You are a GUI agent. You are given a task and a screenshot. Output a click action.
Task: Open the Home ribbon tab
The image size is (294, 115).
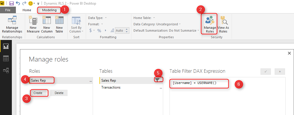[27, 10]
